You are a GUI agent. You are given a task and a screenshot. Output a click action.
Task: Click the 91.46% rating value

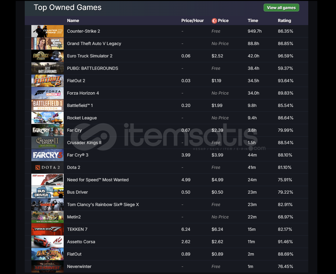(285, 242)
